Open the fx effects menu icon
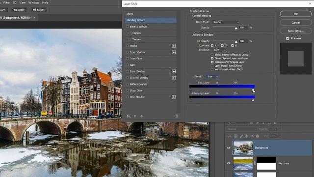 [129, 116]
